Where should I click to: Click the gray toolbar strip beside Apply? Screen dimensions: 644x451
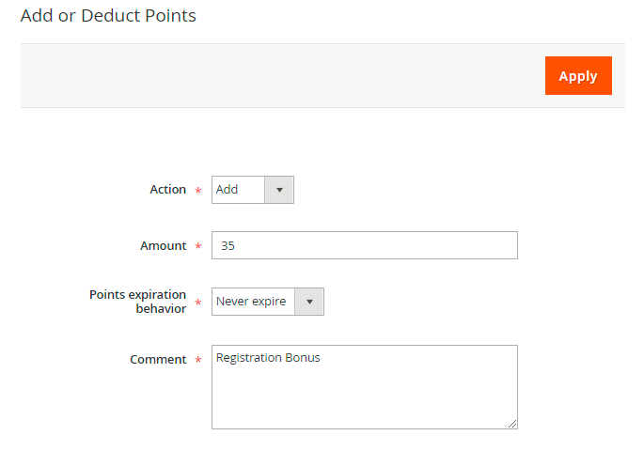282,76
